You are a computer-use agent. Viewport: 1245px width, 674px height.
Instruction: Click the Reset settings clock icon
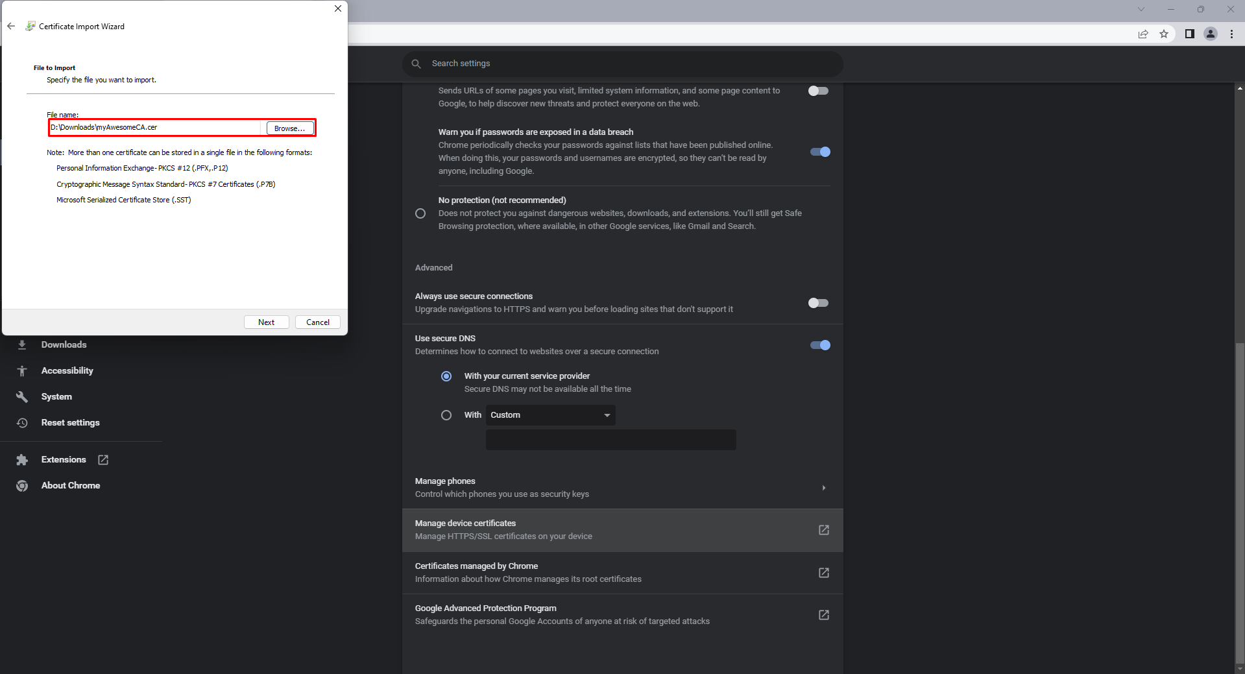[22, 422]
